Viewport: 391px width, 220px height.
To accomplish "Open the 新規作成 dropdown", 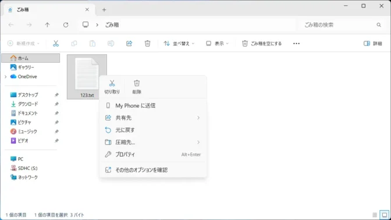I will pos(23,44).
